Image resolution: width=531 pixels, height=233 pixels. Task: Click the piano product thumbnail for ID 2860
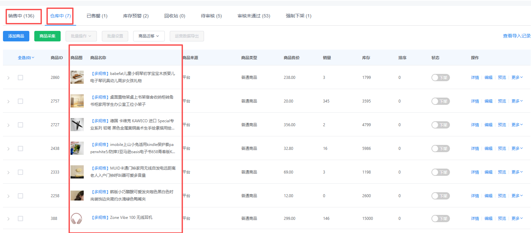(77, 77)
